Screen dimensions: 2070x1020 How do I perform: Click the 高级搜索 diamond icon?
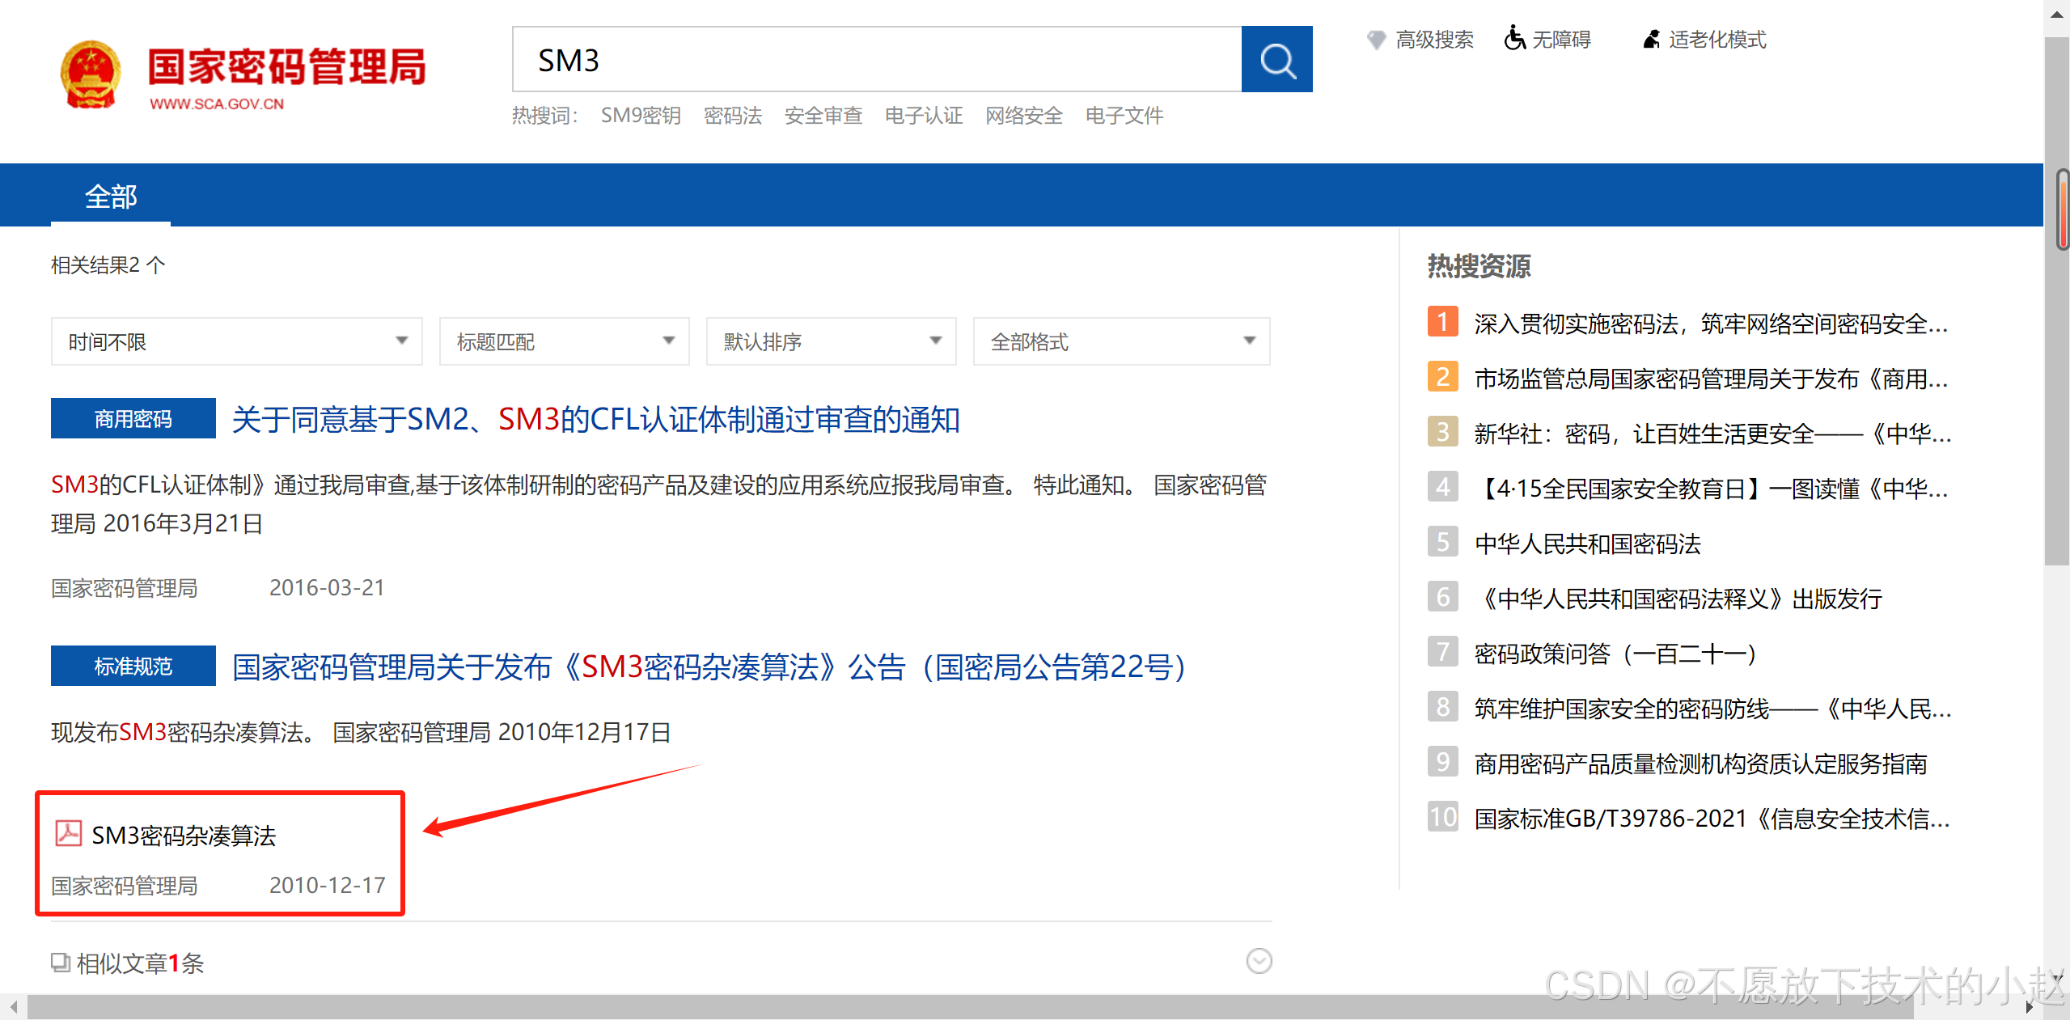[1375, 39]
